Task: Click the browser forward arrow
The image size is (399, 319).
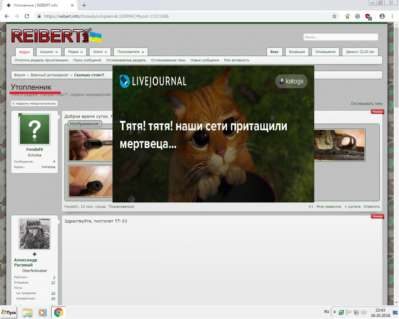Action: 17,16
